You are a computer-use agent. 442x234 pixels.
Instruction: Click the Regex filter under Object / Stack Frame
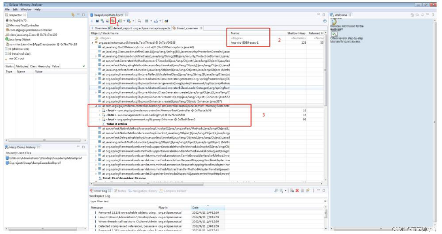(105, 38)
